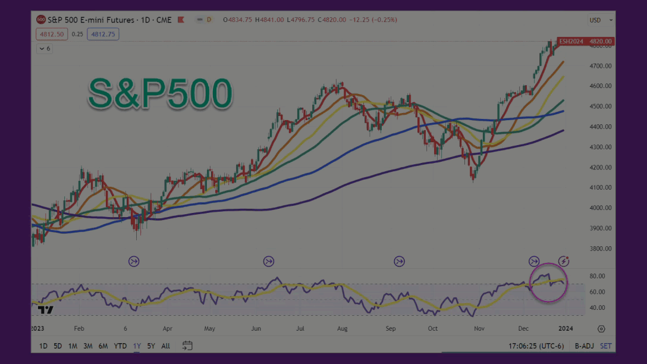
Task: Click the event marker between Jun and Jul
Action: click(269, 261)
